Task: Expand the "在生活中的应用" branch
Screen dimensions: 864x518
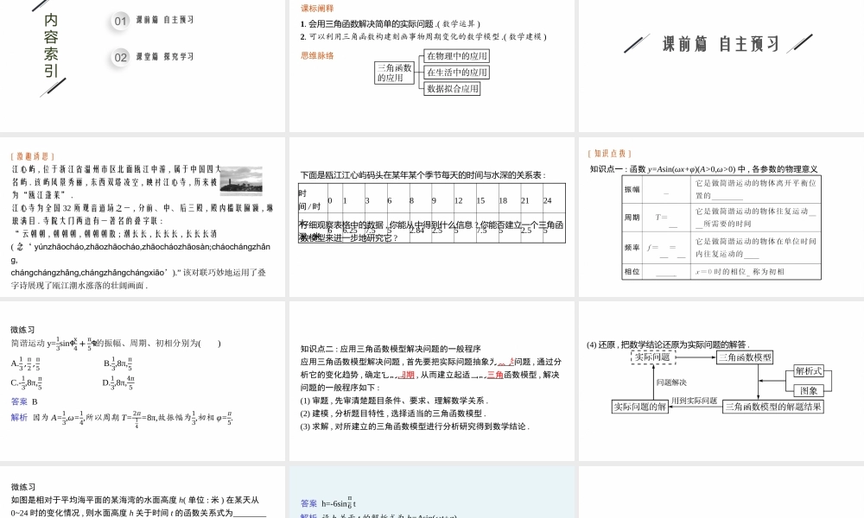Action: coord(456,73)
